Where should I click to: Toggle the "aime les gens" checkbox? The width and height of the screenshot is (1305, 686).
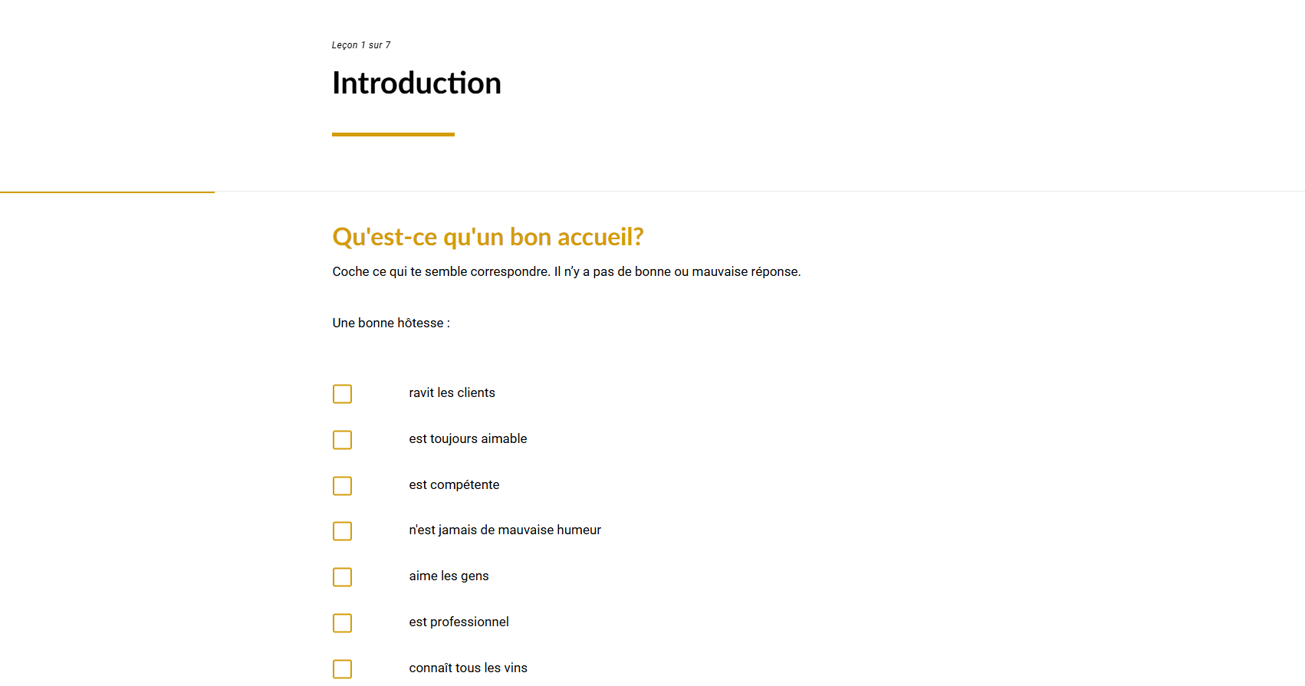click(342, 577)
